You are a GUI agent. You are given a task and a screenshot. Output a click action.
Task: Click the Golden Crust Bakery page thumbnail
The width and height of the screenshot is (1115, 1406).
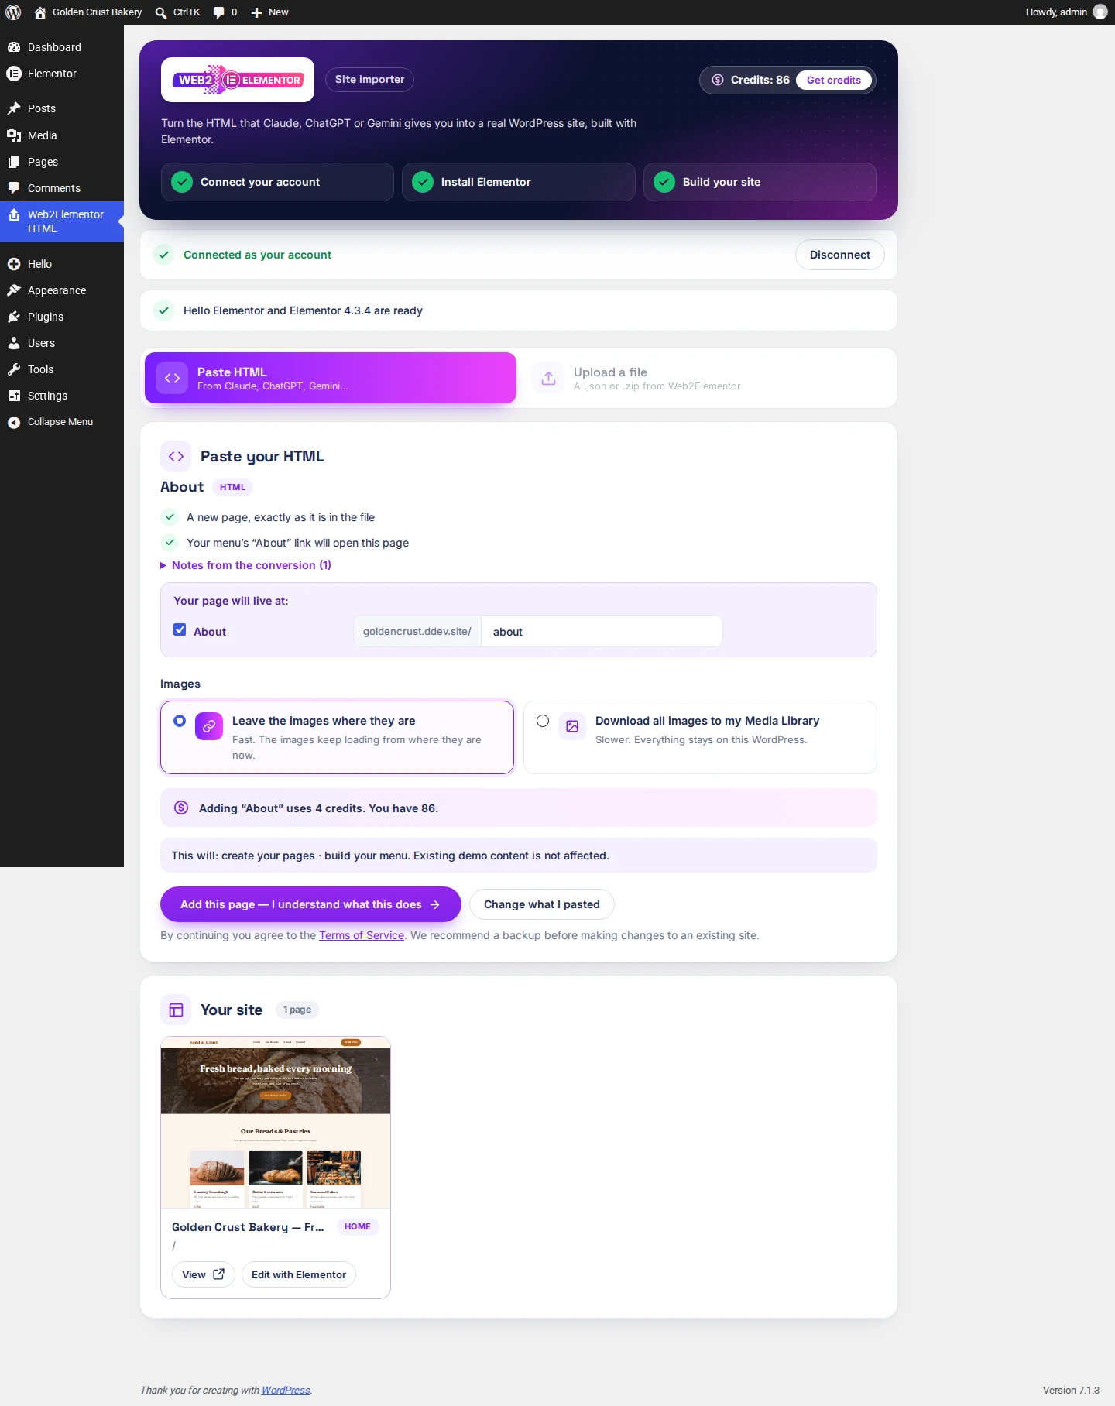click(276, 1123)
